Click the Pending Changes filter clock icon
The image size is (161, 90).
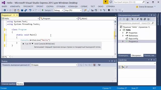(133, 19)
